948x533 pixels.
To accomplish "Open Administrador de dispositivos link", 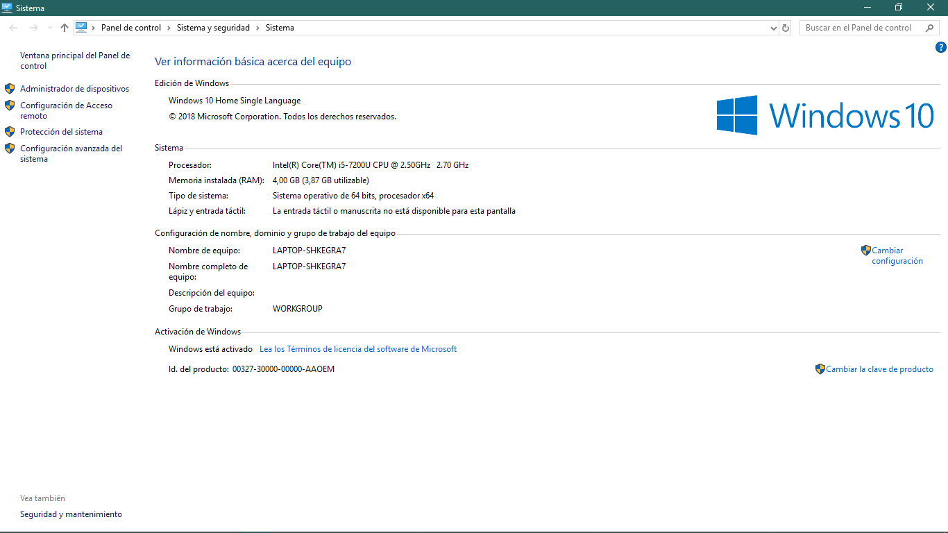I will (x=74, y=89).
